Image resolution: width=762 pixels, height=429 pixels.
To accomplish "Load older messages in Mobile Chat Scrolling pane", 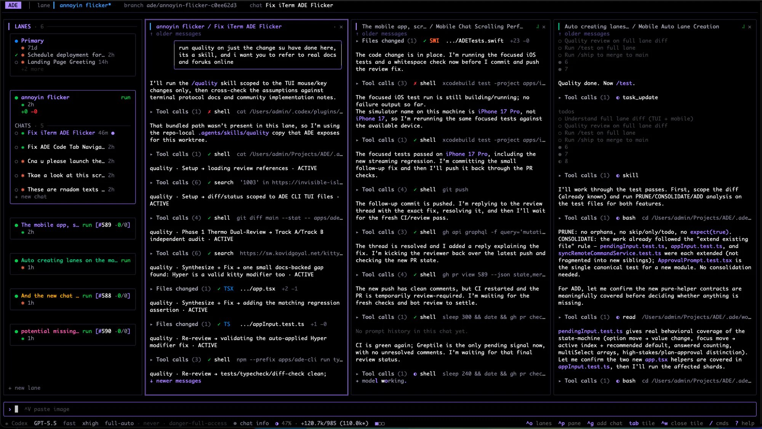I will pyautogui.click(x=381, y=34).
